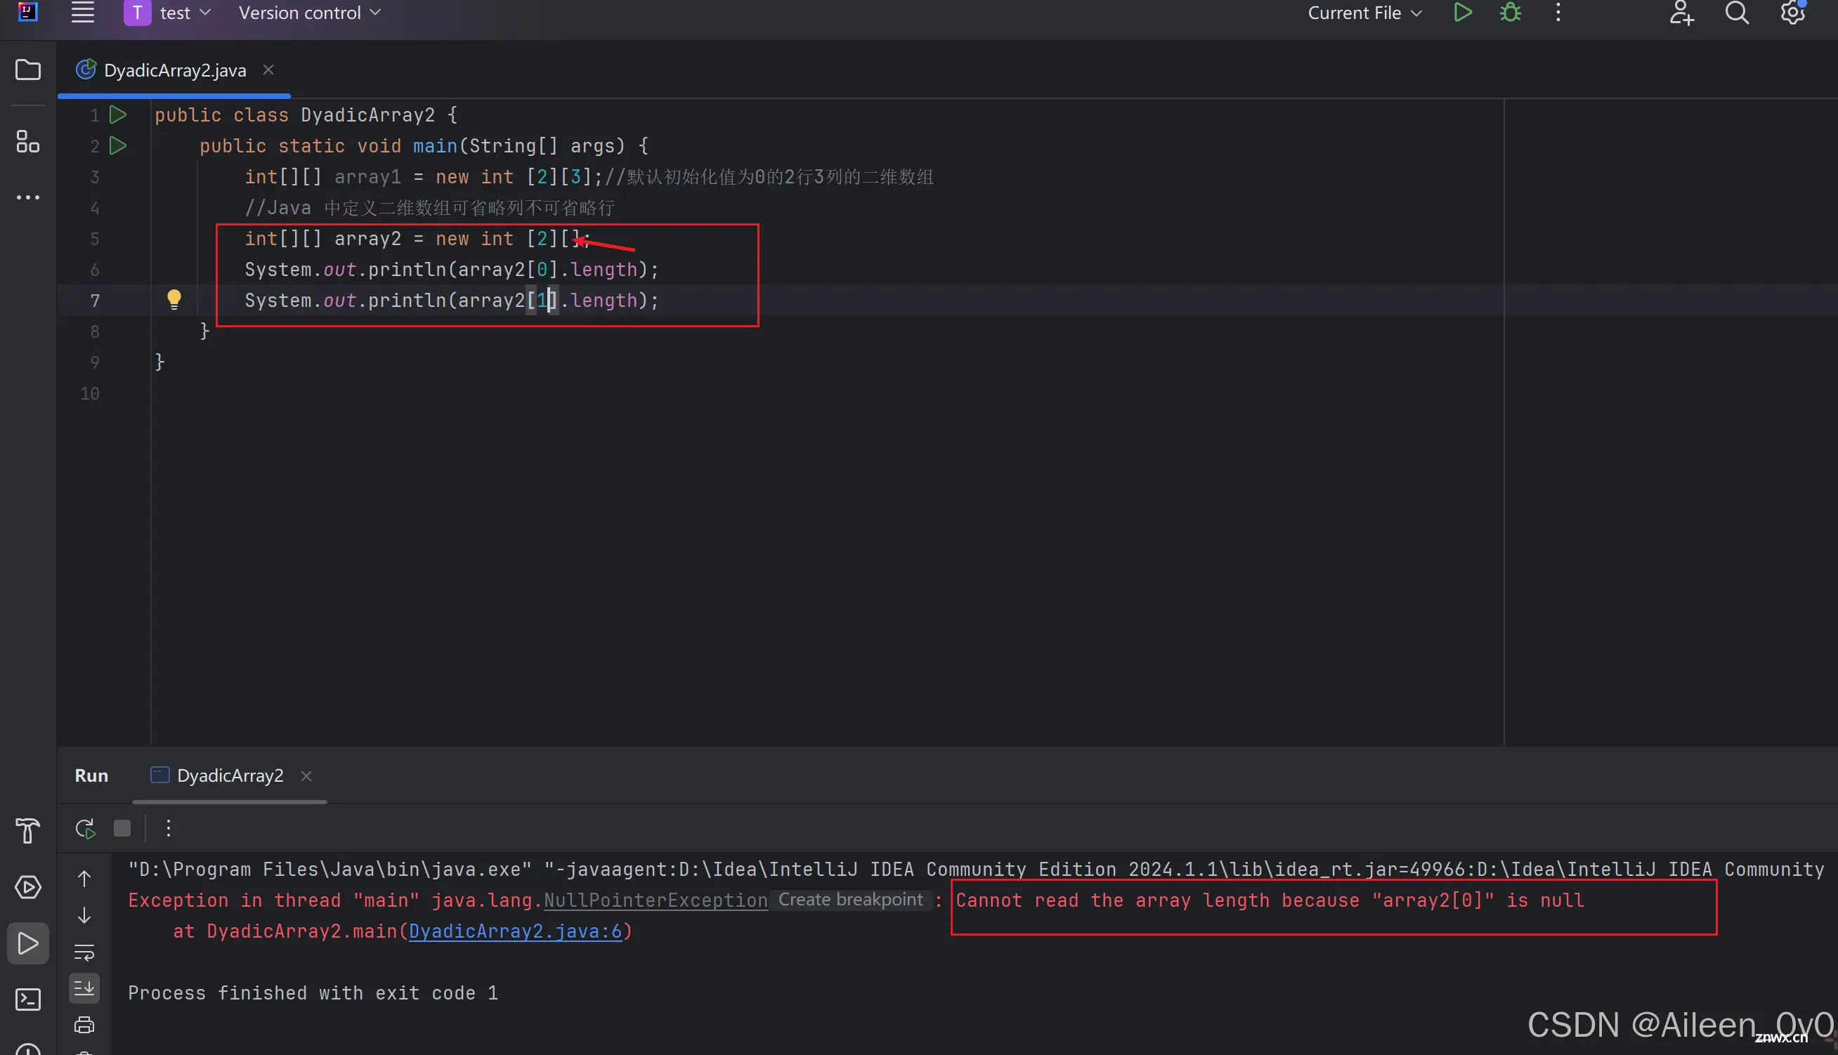Click the Debug tool icon
This screenshot has width=1838, height=1055.
(1511, 13)
